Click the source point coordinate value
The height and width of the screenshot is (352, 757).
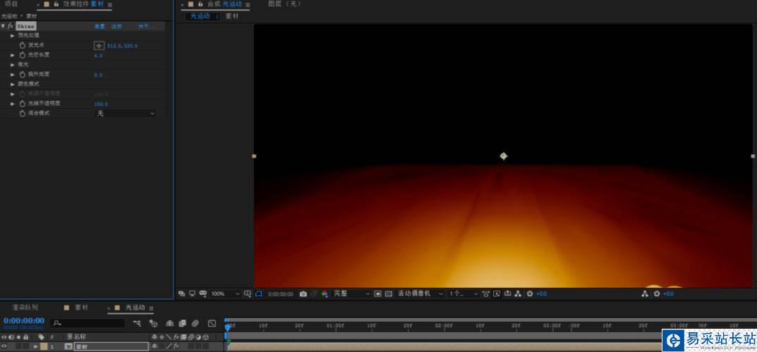click(123, 45)
